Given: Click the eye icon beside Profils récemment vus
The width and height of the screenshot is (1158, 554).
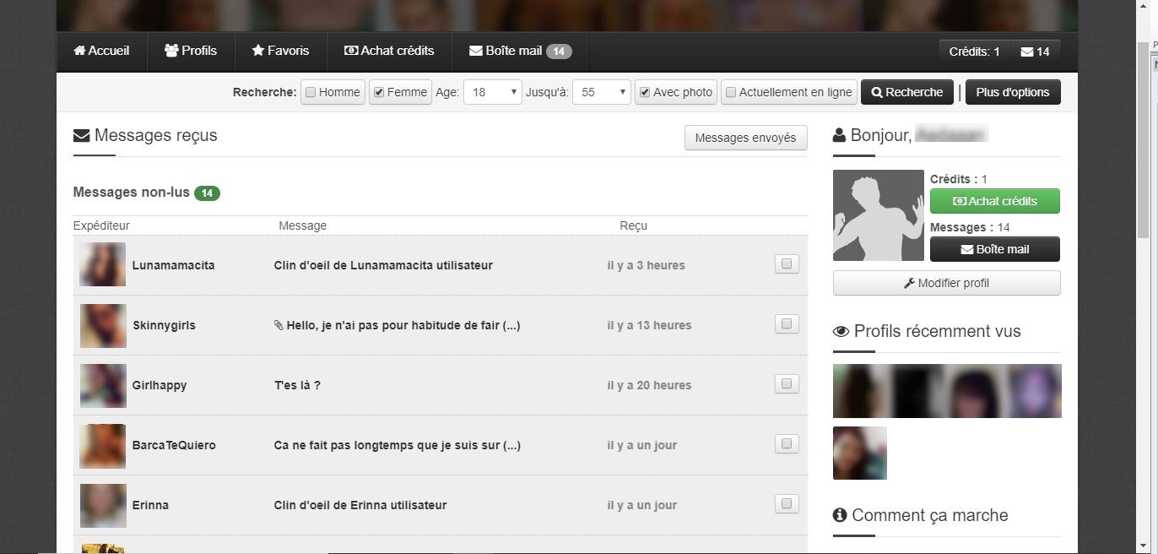Looking at the screenshot, I should pyautogui.click(x=841, y=332).
